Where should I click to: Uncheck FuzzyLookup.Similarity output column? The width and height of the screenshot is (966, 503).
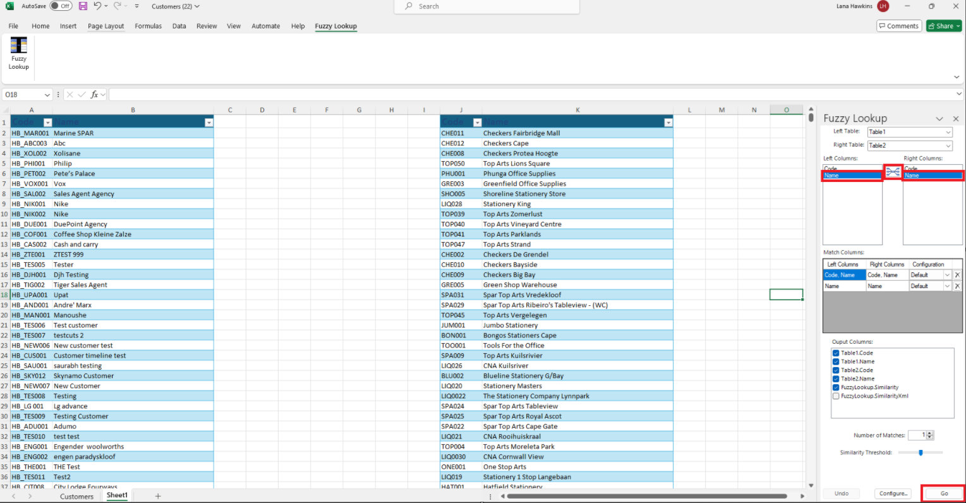836,387
